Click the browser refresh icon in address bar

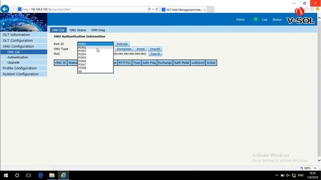[156, 9]
